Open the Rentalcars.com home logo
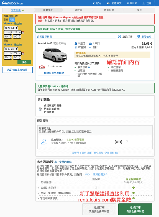The width and height of the screenshot is (159, 217). coord(12,3)
